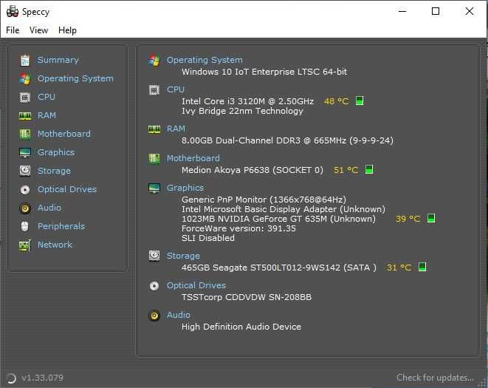
Task: Click the Optical Drives disc icon in summary pane
Action: tap(154, 286)
